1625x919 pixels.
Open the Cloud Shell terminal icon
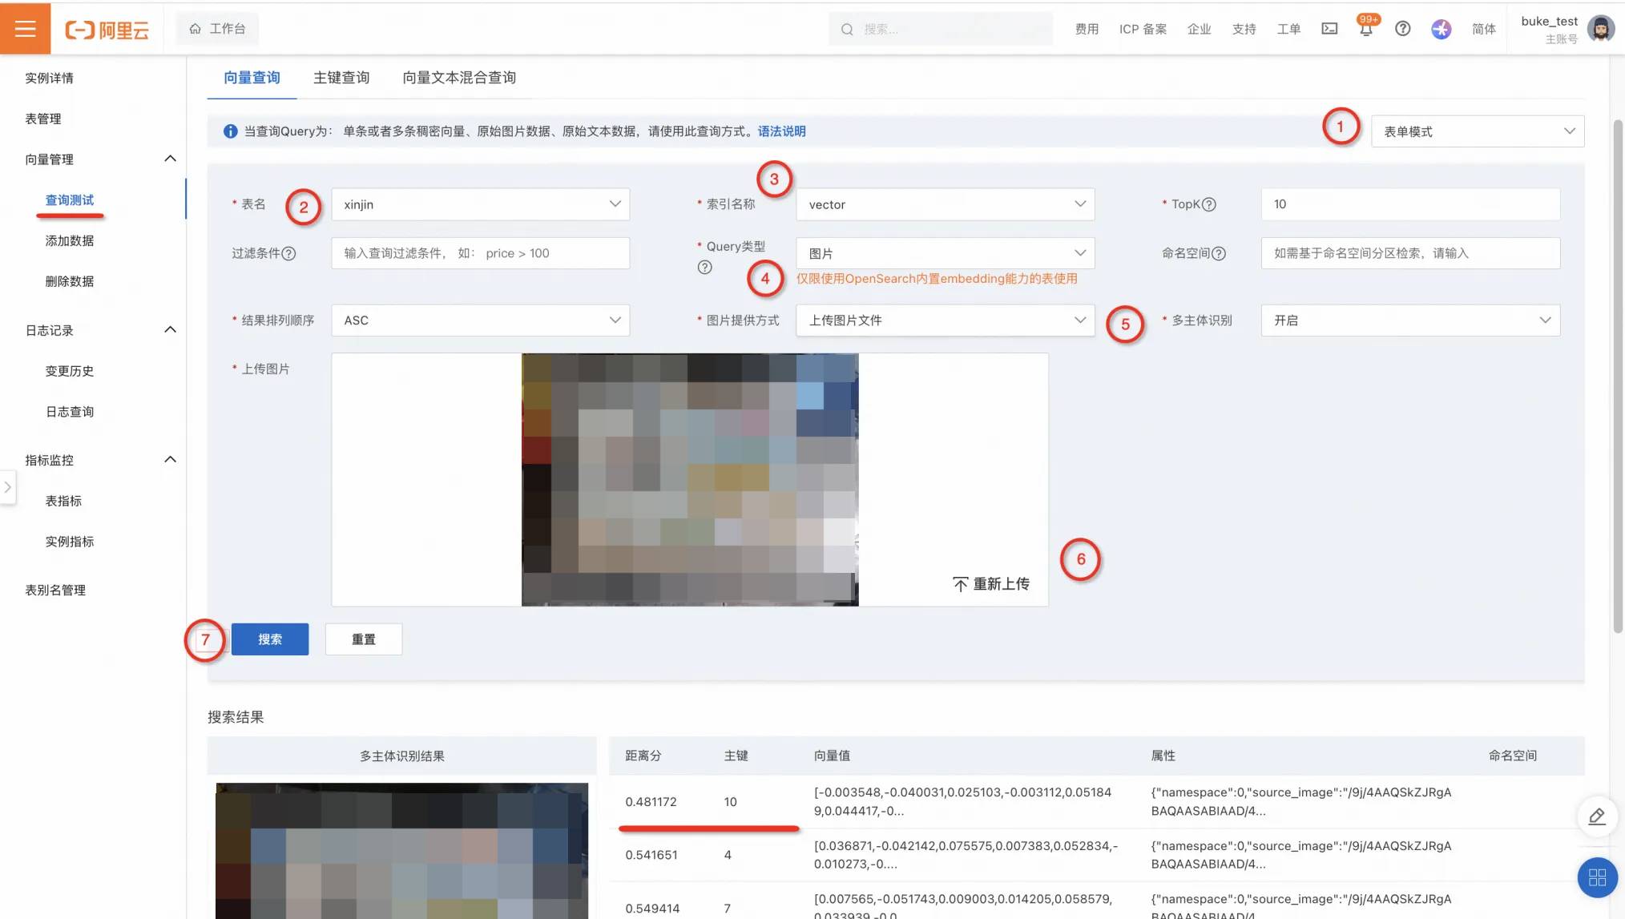tap(1329, 29)
